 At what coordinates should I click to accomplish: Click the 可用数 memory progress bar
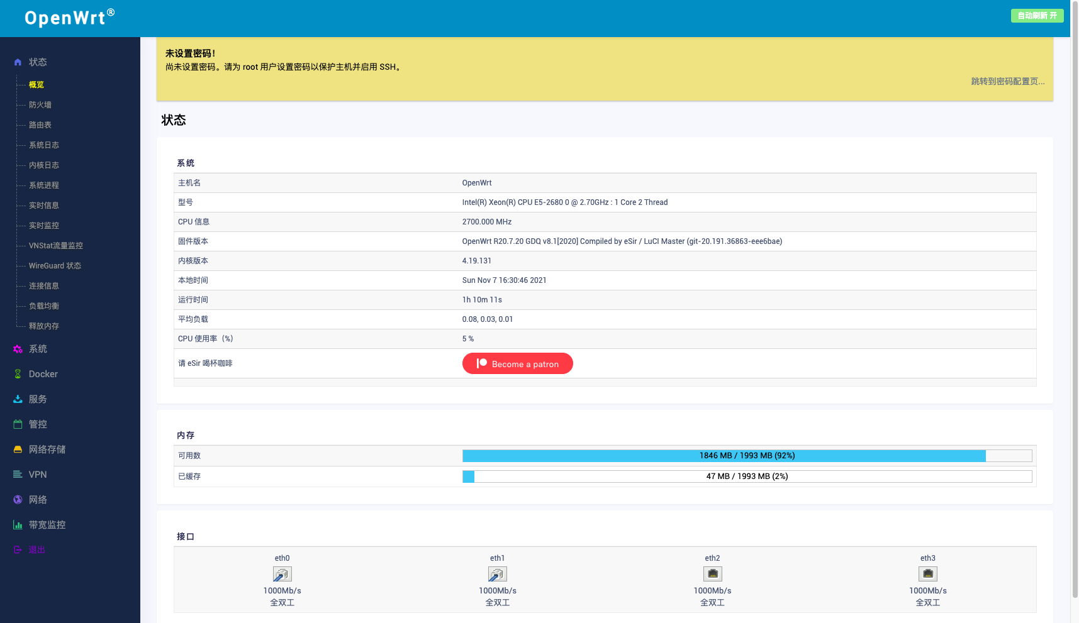[747, 456]
